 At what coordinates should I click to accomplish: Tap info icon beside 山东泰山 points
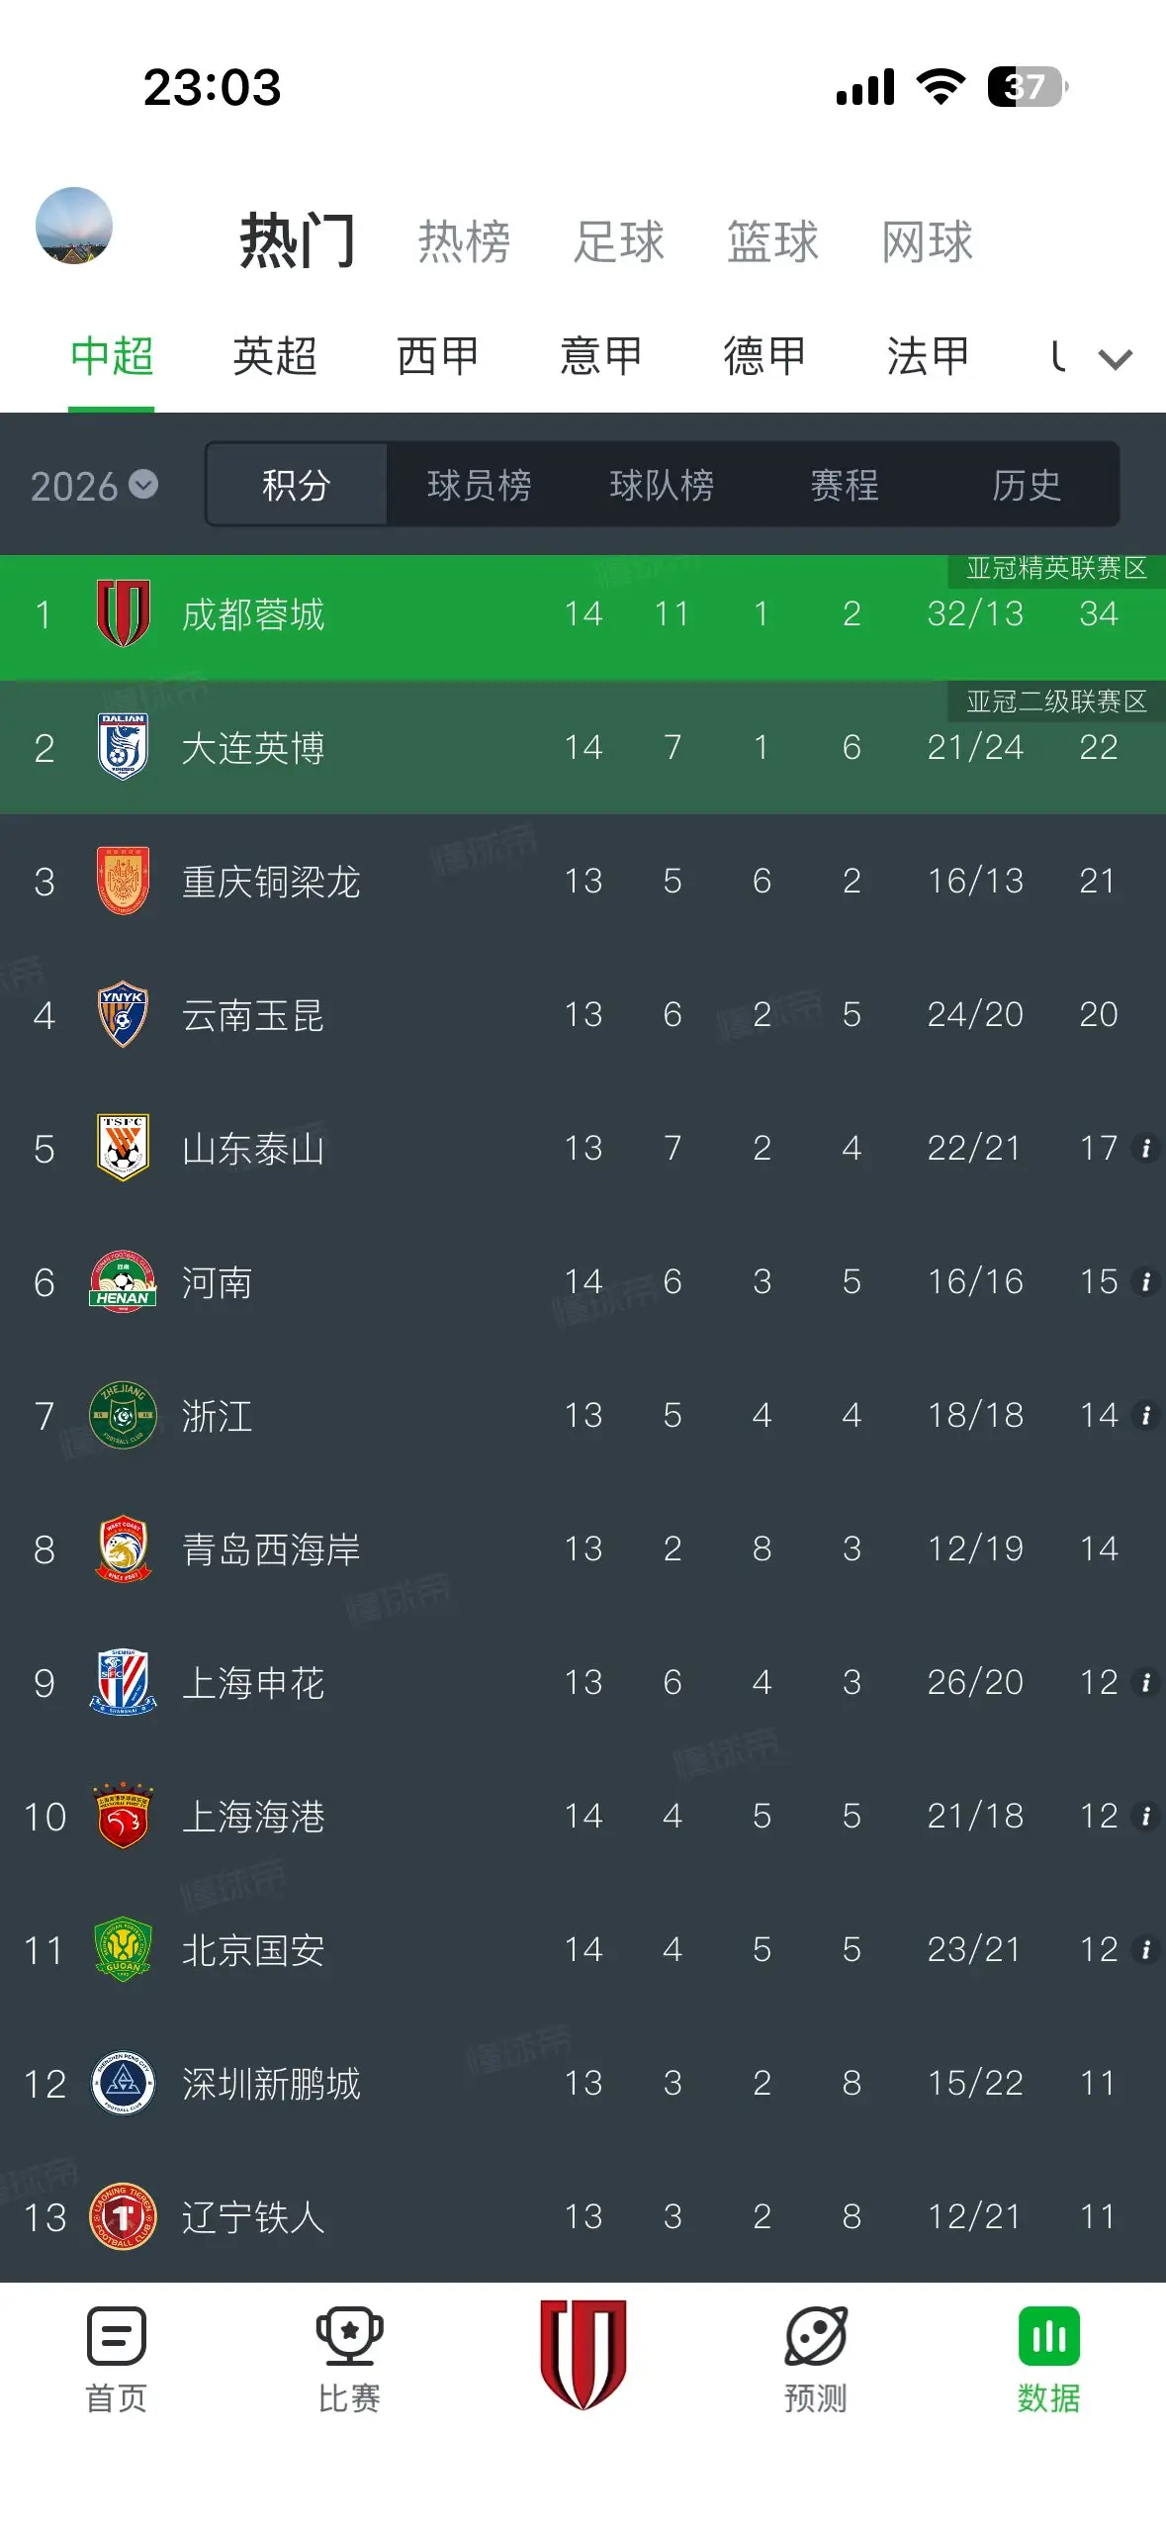pyautogui.click(x=1145, y=1149)
